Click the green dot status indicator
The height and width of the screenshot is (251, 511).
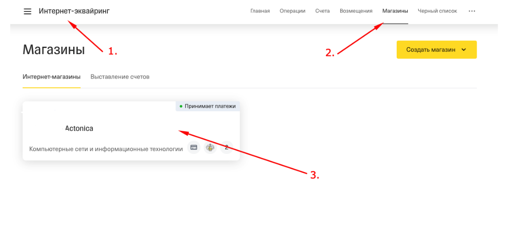(x=181, y=106)
